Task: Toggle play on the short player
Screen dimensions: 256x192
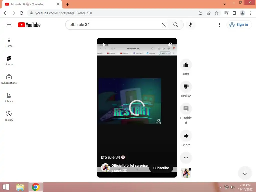Action: click(x=104, y=44)
